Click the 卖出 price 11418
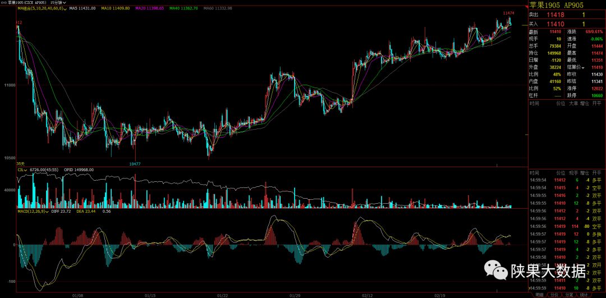 pos(555,15)
